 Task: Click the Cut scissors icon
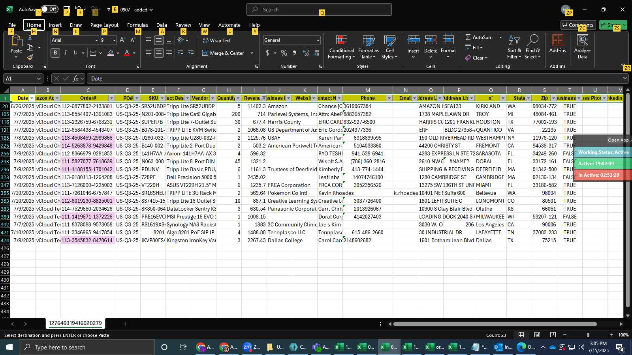pyautogui.click(x=30, y=37)
